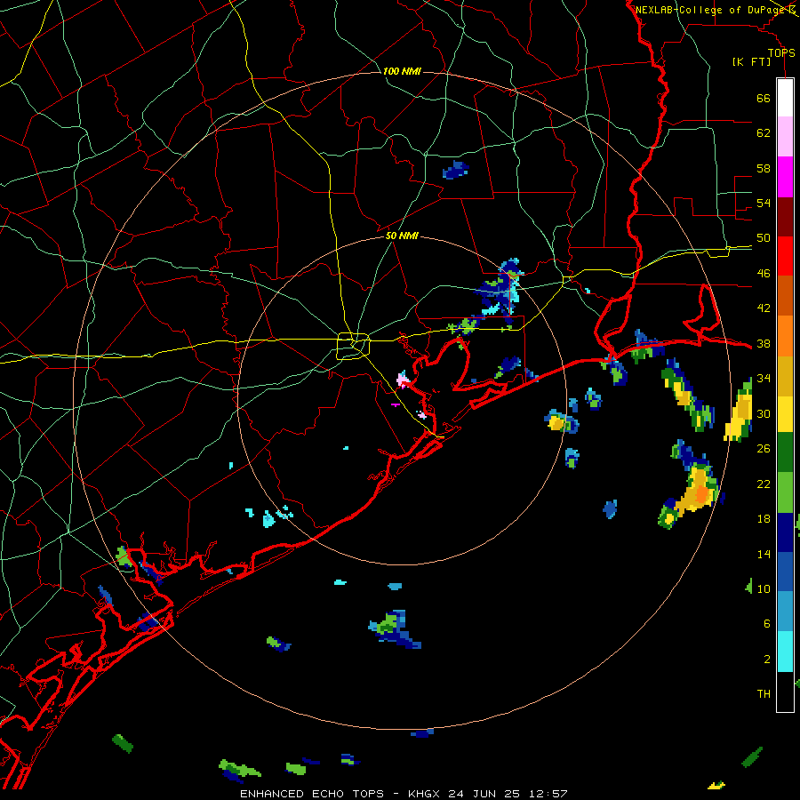Click the dark green legend color band

[785, 452]
